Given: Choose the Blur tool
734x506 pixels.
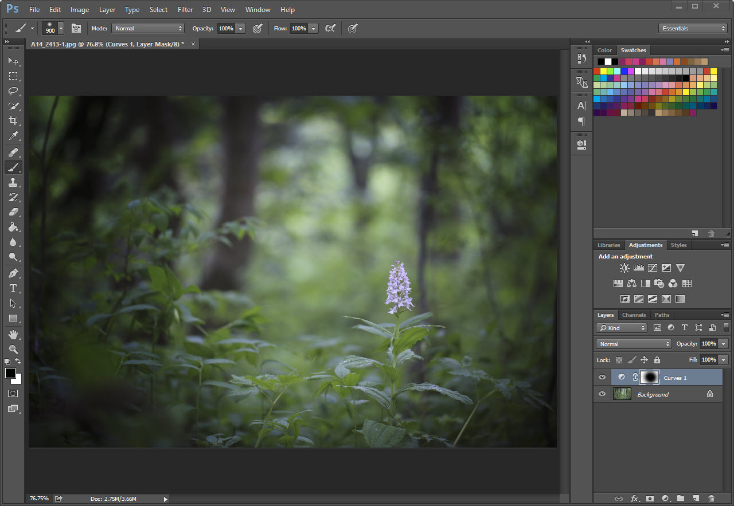Looking at the screenshot, I should pyautogui.click(x=13, y=242).
